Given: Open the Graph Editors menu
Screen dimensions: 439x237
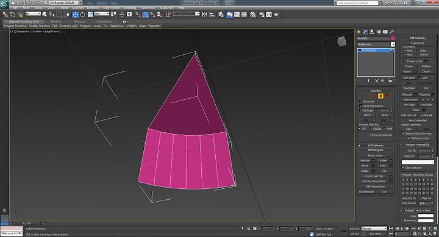Looking at the screenshot, I should click(x=111, y=8).
